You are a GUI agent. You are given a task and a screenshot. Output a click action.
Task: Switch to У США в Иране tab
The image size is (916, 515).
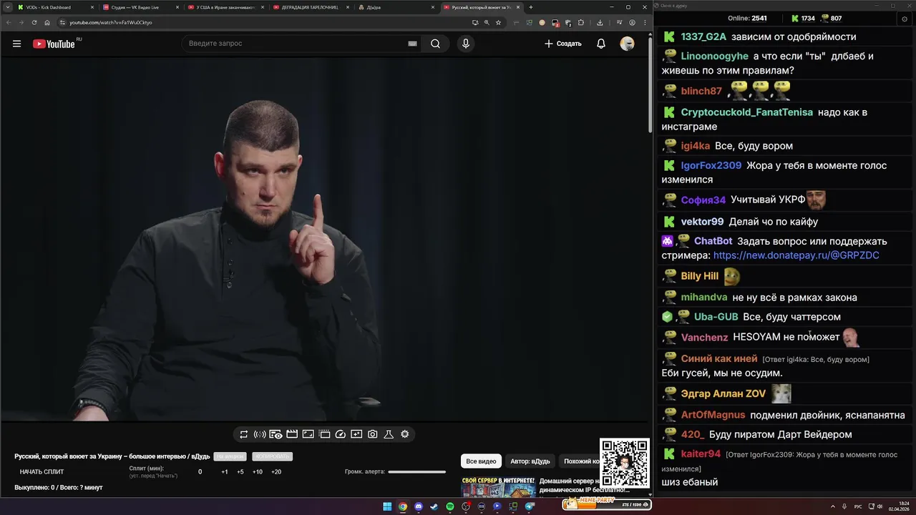click(x=225, y=7)
